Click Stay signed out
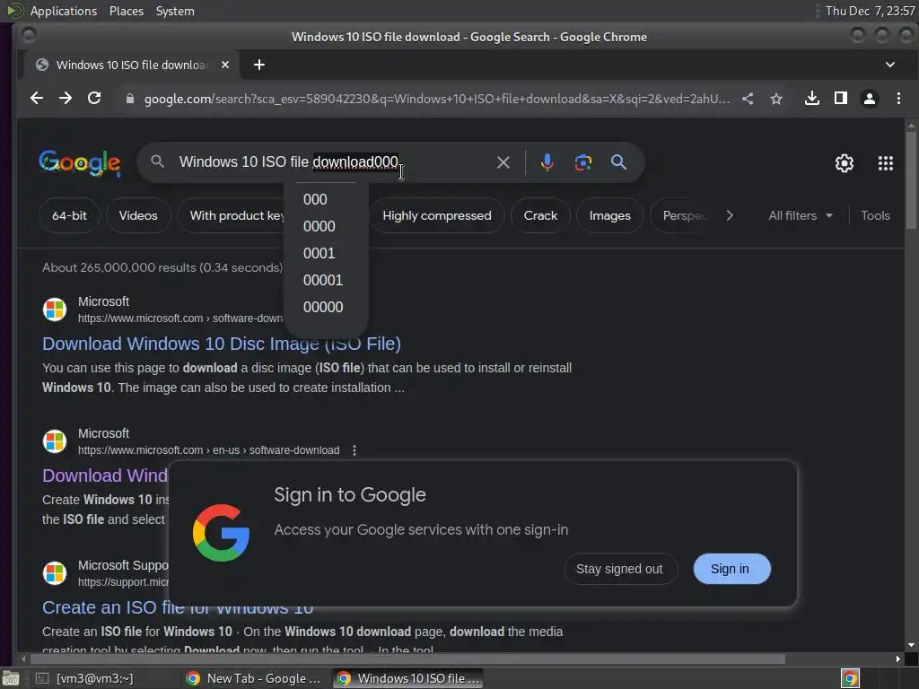 point(620,569)
